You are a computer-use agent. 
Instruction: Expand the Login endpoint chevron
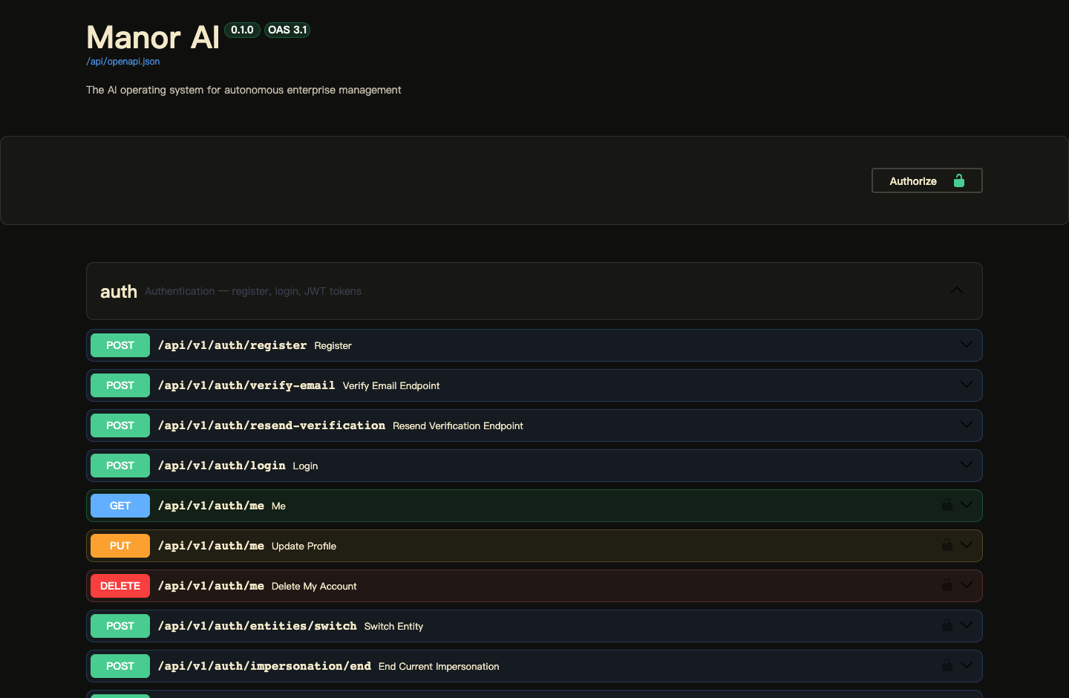coord(966,465)
